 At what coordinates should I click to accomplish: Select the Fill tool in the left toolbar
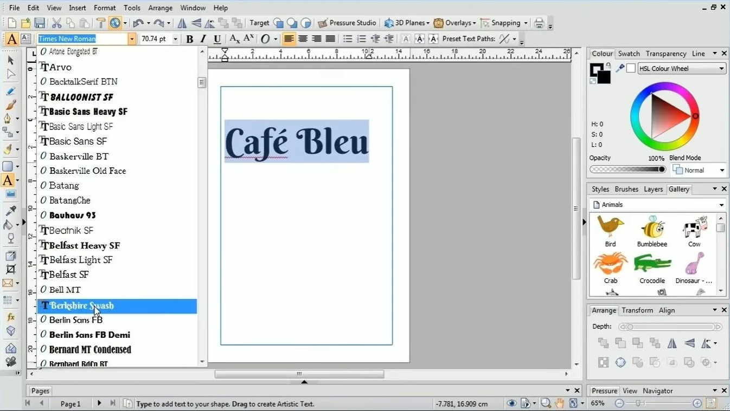click(x=8, y=224)
